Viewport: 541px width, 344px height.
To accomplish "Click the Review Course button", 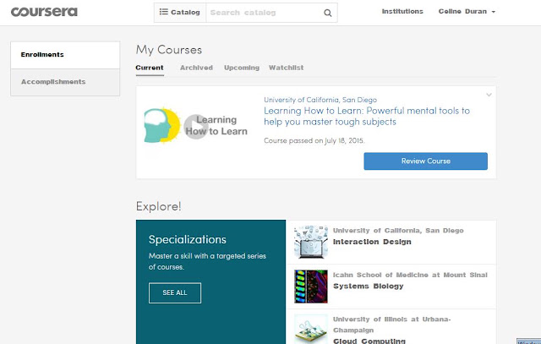I will [x=425, y=161].
